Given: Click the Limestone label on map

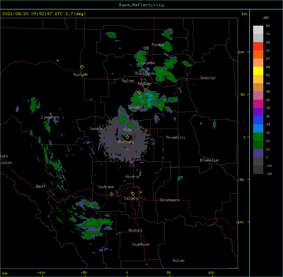Looking at the screenshot, I should [50, 117].
